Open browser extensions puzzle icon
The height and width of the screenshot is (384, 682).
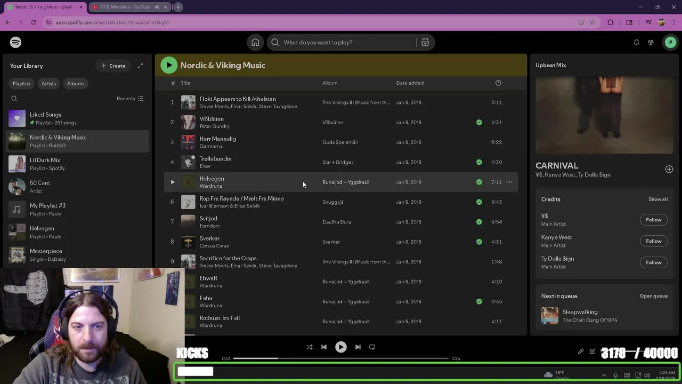(x=611, y=22)
